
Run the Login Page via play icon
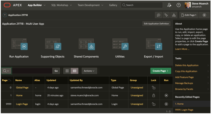(x=166, y=104)
